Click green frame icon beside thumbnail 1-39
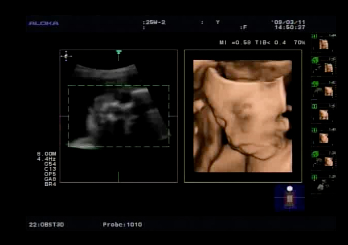Viewport: 348px width, 245px height. pos(315,154)
